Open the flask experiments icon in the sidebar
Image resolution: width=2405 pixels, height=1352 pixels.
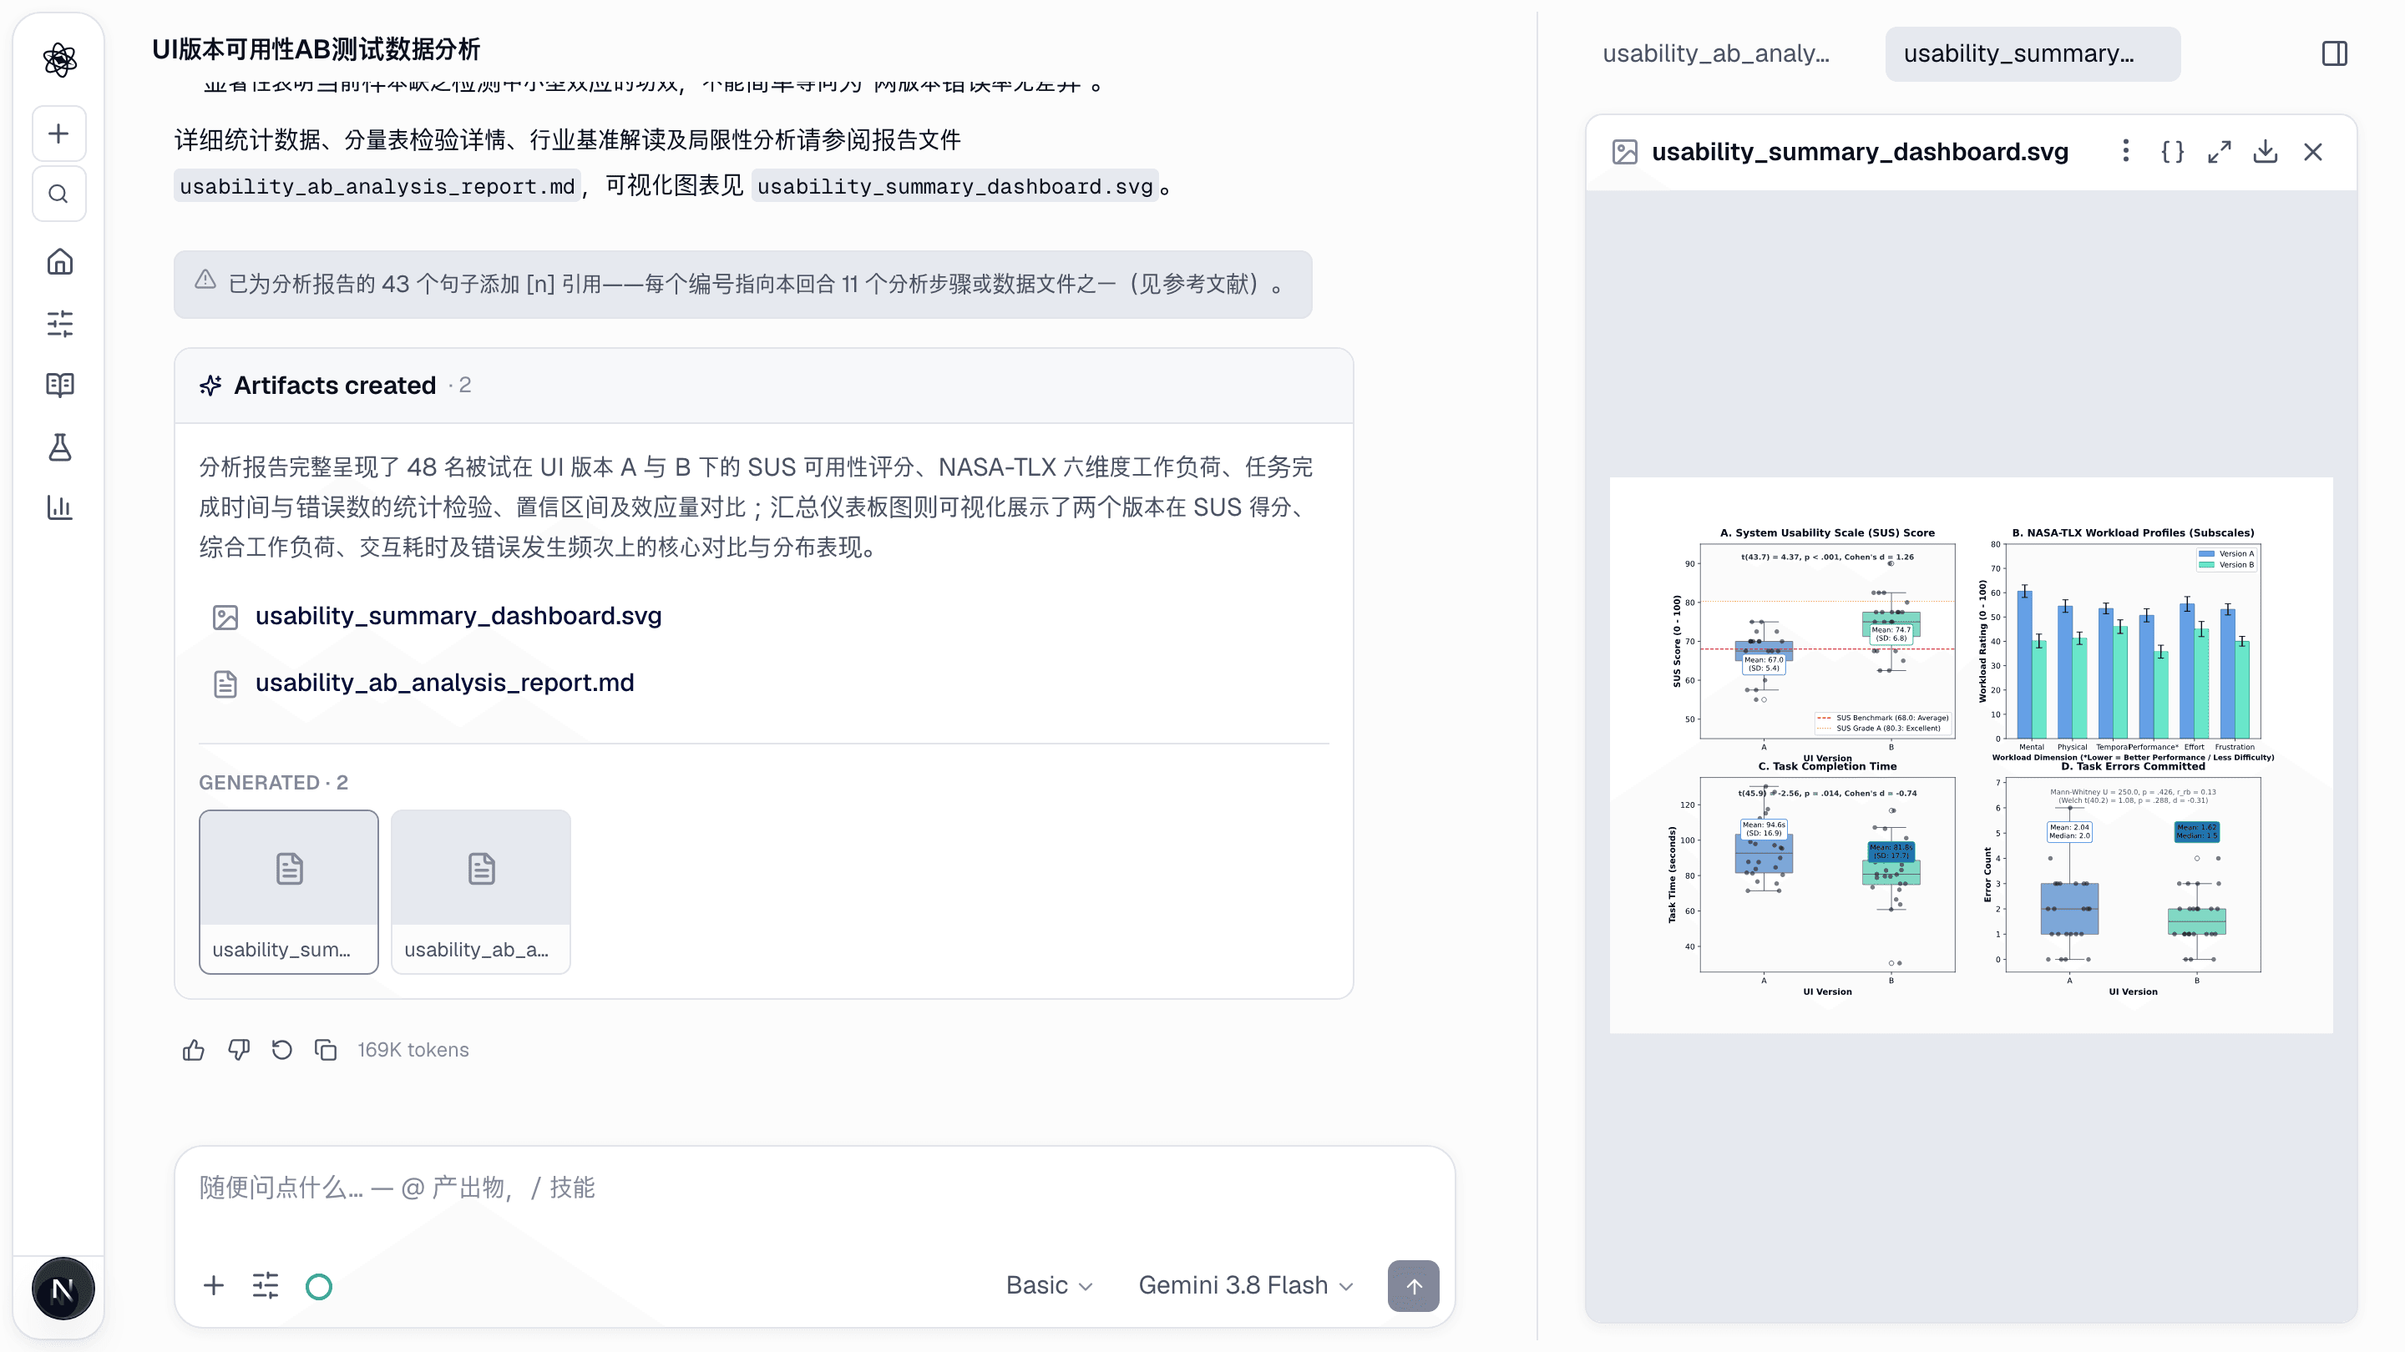(x=60, y=447)
